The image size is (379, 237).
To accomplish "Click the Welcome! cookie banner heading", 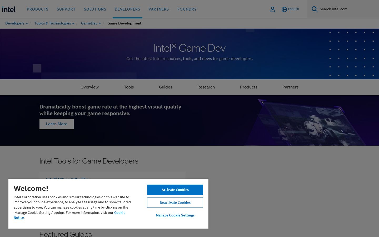I will pos(31,189).
